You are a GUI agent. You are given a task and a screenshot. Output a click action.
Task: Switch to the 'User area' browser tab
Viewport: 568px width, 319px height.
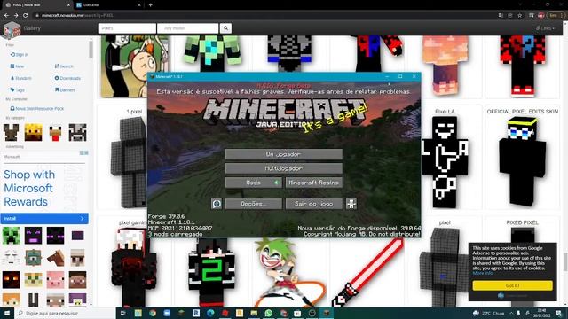[x=107, y=5]
